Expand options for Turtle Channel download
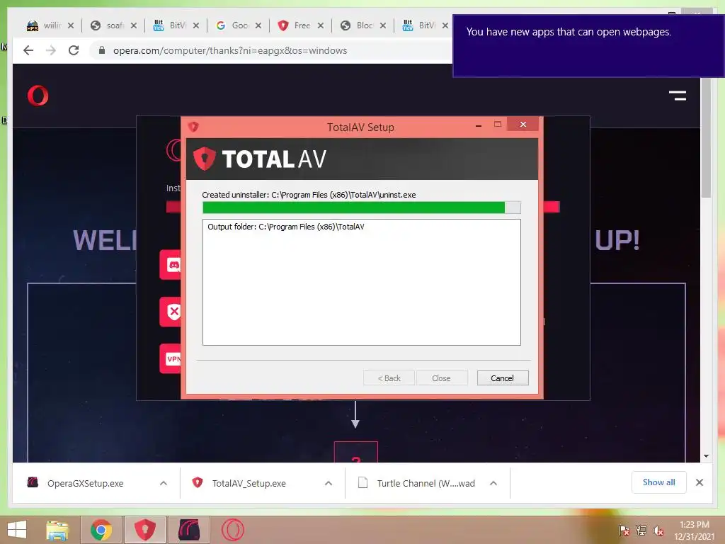 (493, 483)
